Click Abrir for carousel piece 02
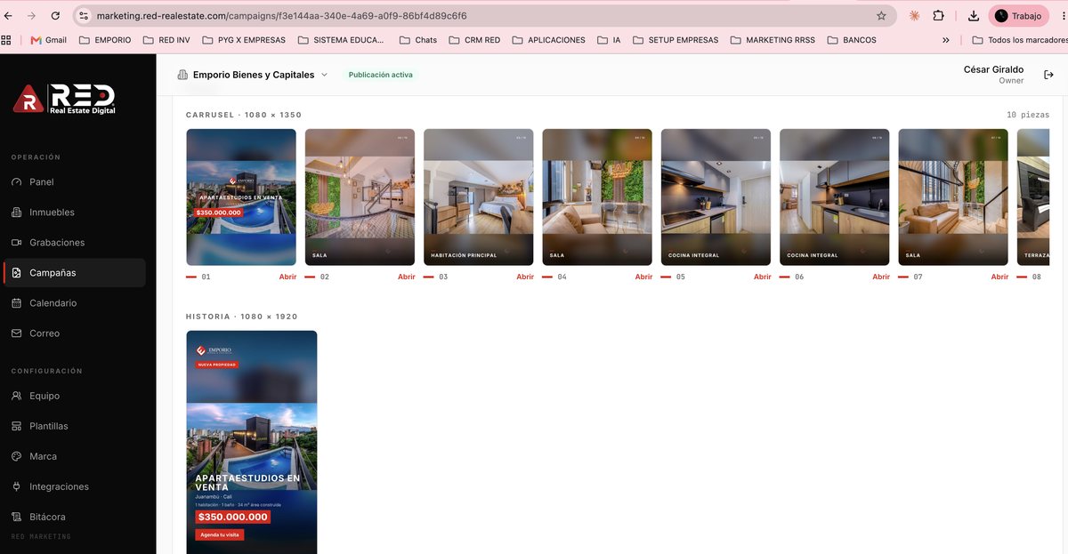 click(x=406, y=277)
